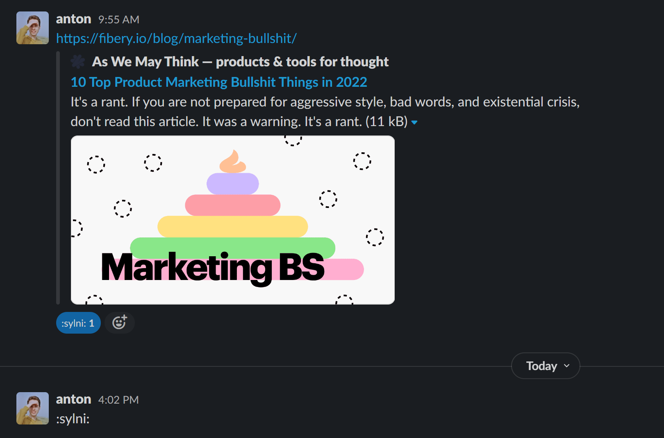The width and height of the screenshot is (664, 438).
Task: Click the anton username on the 4:02 PM message
Action: pos(73,400)
